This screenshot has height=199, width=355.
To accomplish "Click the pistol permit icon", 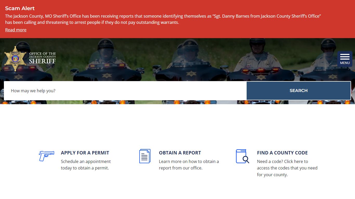I will 47,156.
